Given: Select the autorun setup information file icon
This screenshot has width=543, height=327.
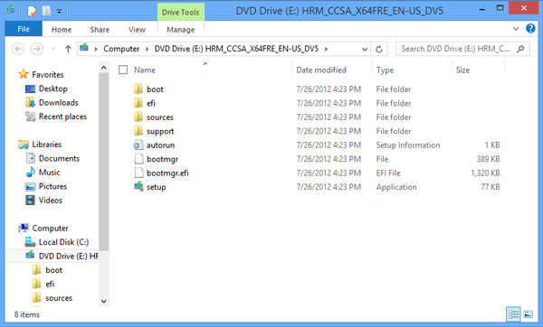Looking at the screenshot, I should click(x=138, y=145).
